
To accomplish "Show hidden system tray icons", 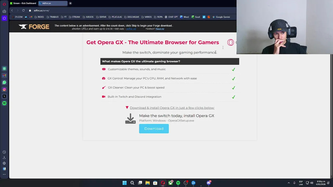I will 289,183.
